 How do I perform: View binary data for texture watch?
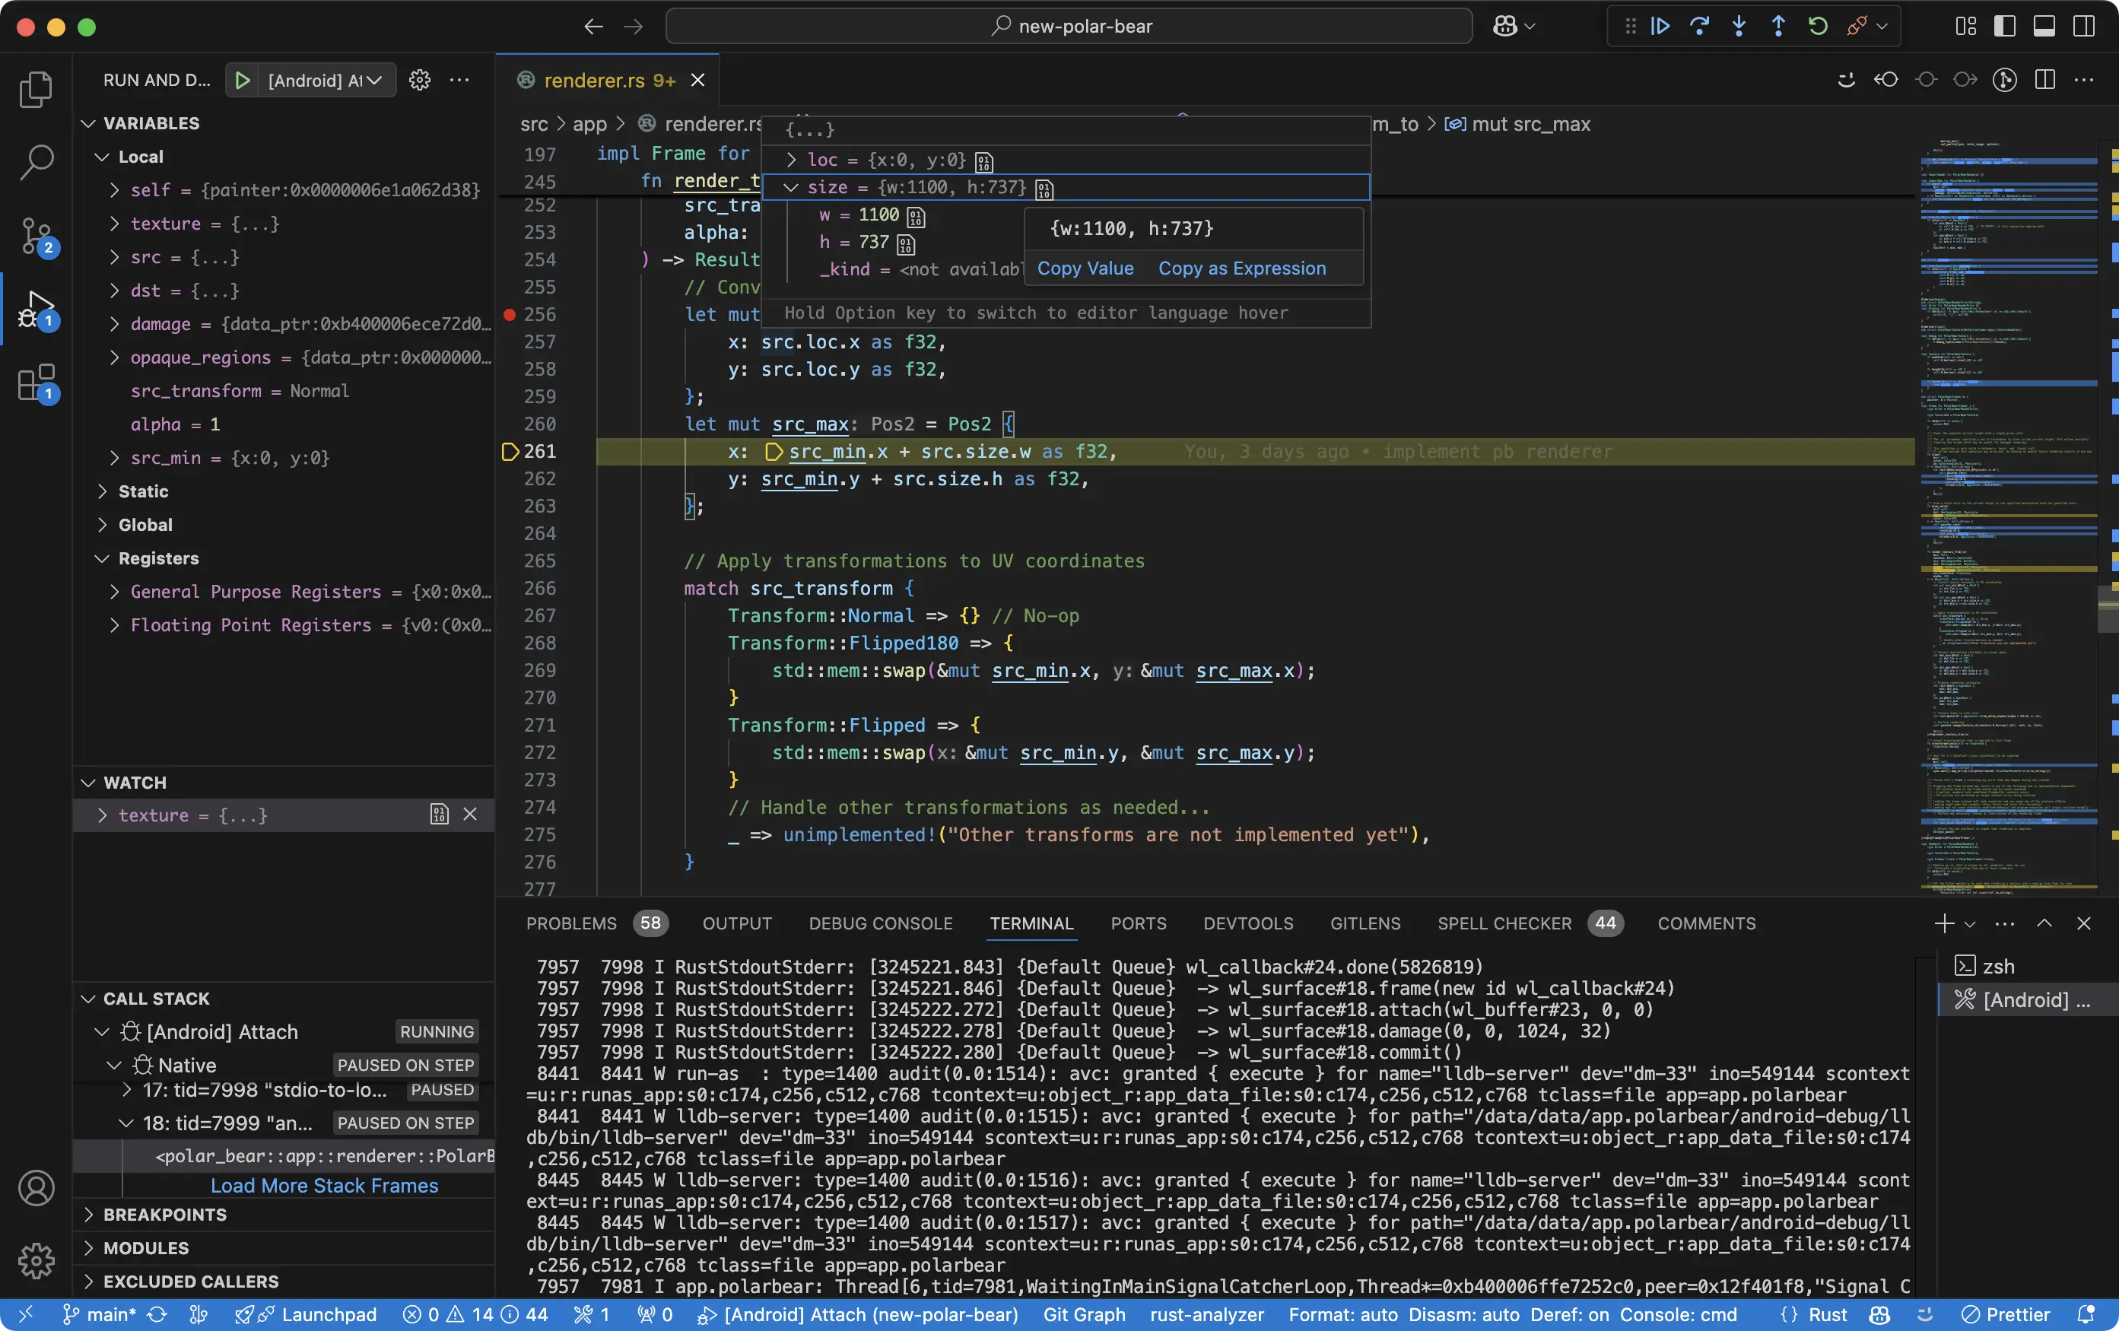tap(439, 815)
